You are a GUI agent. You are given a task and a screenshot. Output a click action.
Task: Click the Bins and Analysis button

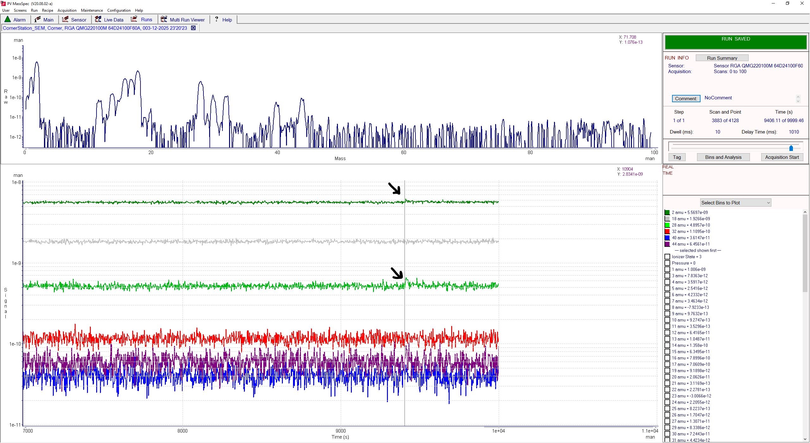point(723,157)
